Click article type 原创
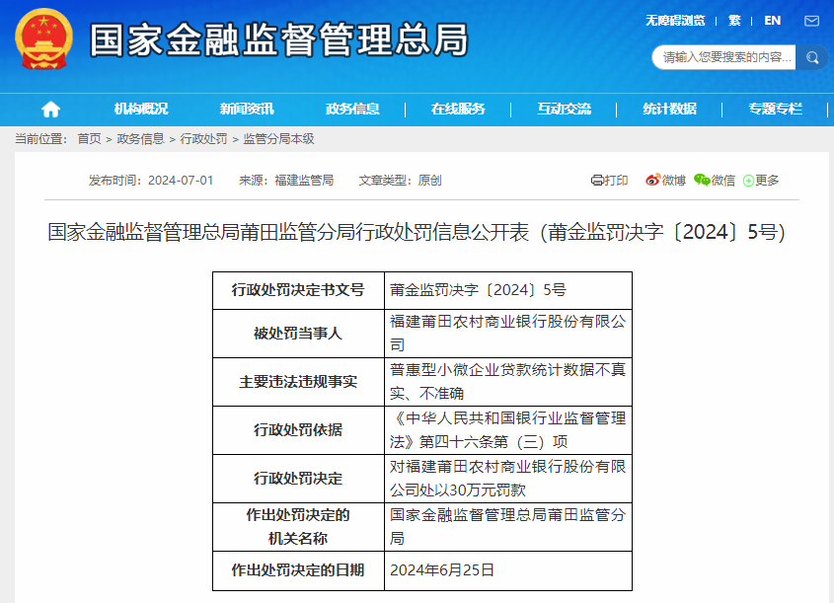 [429, 181]
